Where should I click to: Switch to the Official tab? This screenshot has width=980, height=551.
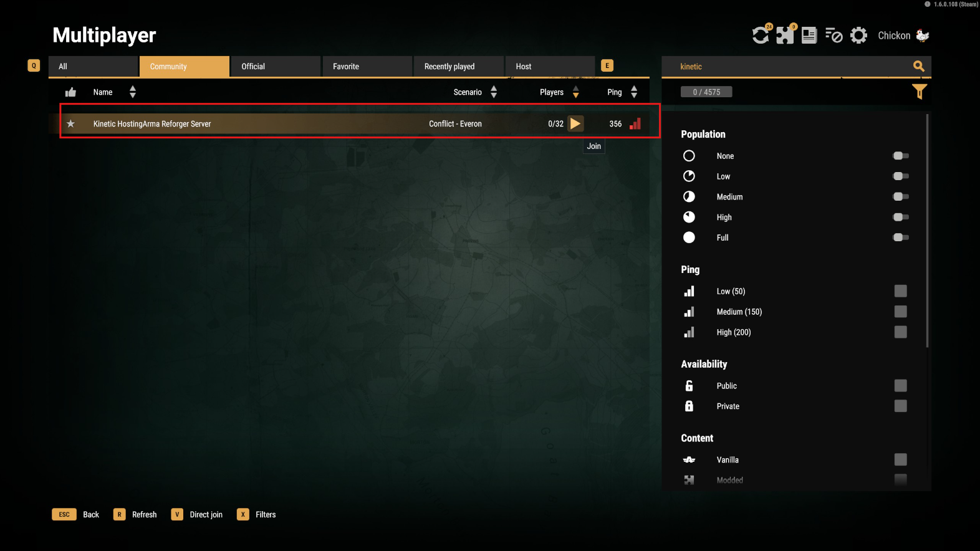pos(275,67)
